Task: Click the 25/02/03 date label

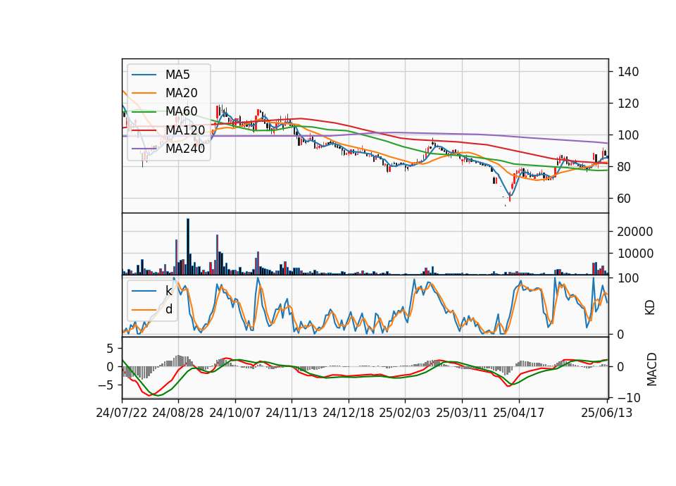Action: 405,413
